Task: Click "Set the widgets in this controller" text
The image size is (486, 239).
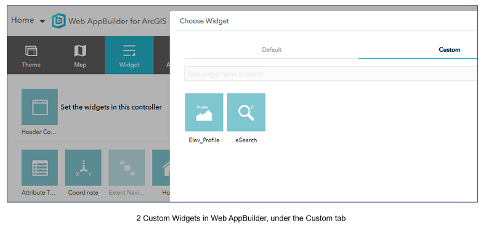Action: [111, 107]
